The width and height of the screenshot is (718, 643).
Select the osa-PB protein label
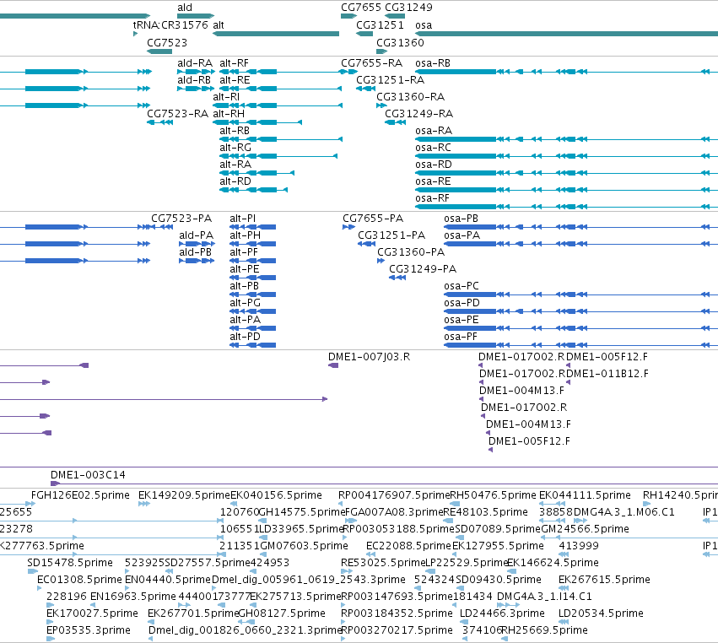pos(462,219)
